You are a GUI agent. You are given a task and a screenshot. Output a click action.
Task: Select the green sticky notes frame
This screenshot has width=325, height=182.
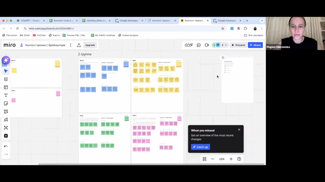tap(105, 138)
